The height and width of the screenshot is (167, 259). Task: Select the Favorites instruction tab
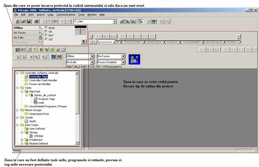click(x=106, y=42)
